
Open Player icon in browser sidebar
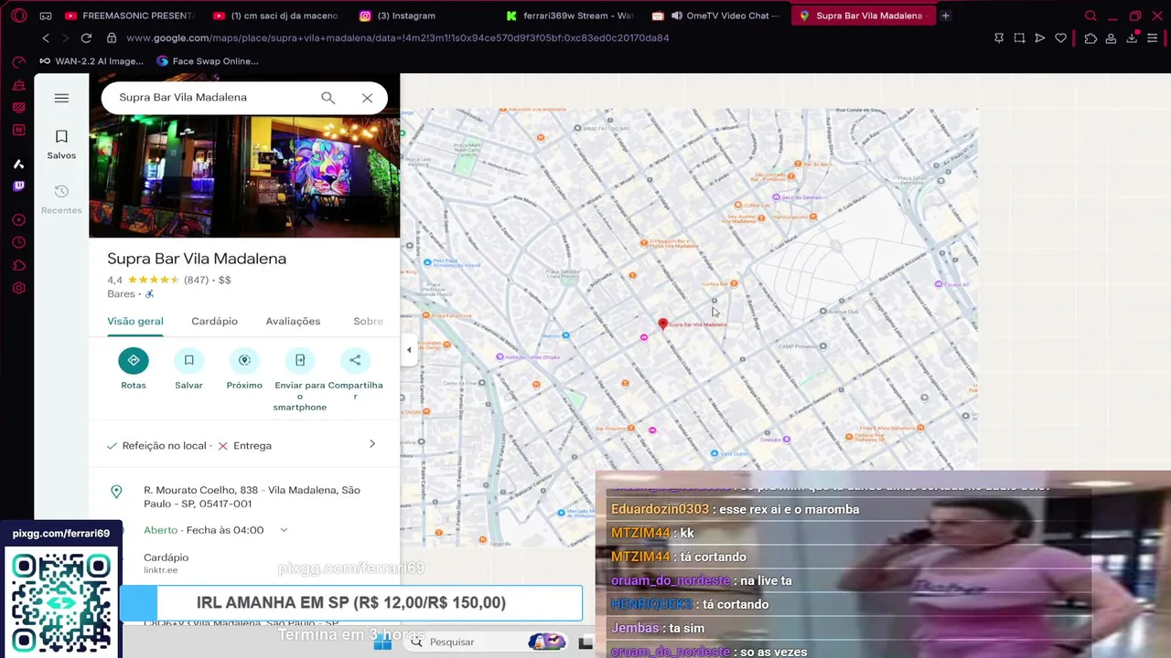tap(18, 220)
